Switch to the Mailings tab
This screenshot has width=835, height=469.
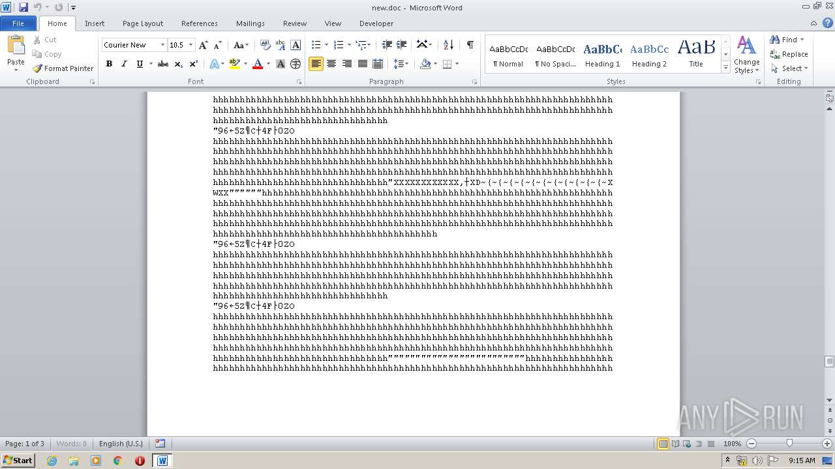250,23
